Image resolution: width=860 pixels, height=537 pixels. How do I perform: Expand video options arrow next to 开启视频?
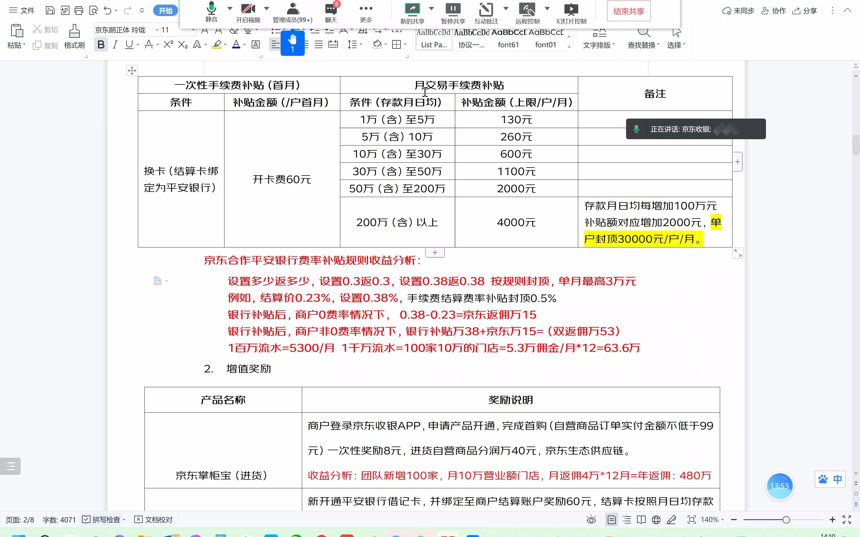coord(267,8)
